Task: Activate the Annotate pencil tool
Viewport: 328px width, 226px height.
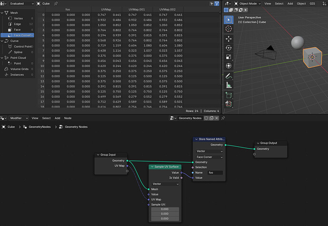Action: click(229, 76)
